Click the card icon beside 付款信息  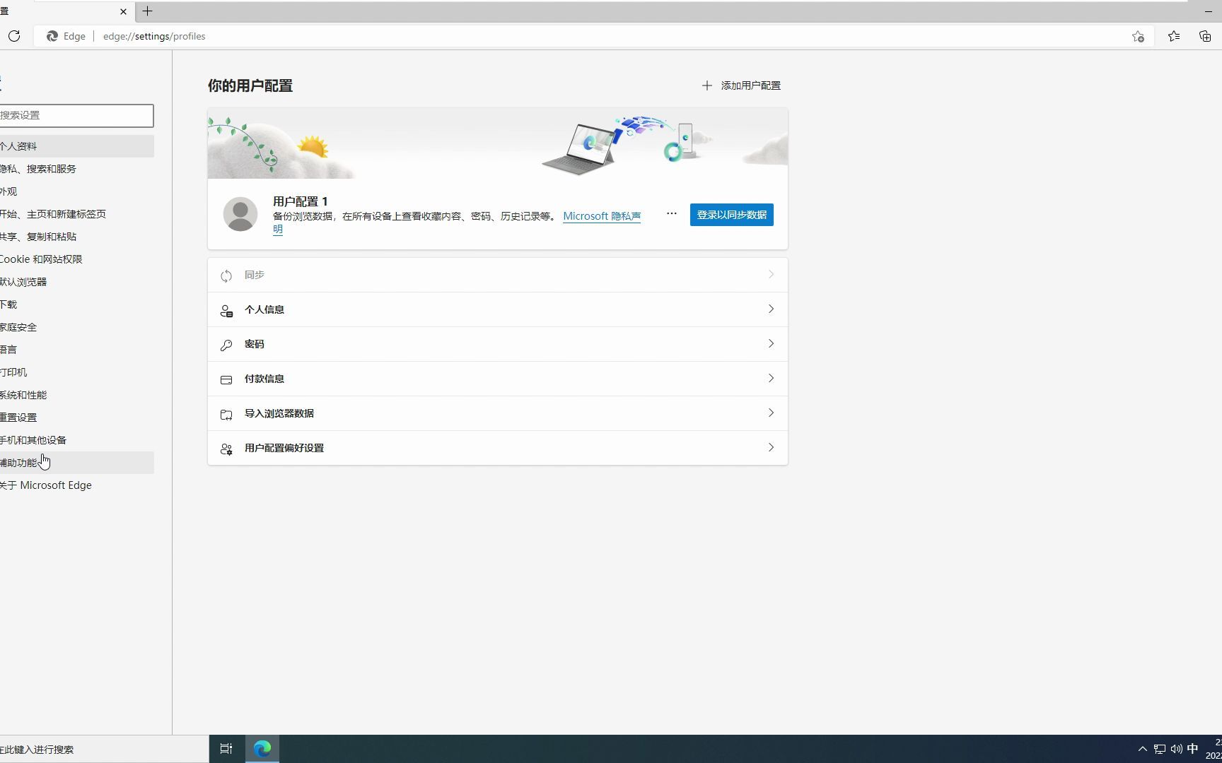(226, 379)
